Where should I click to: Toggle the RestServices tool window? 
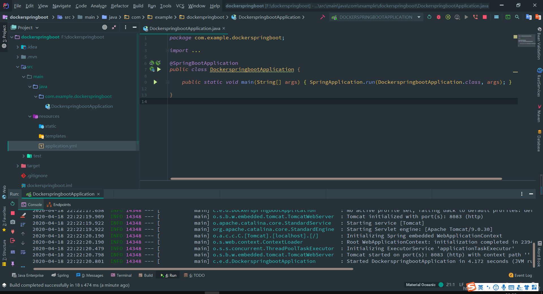(x=539, y=83)
